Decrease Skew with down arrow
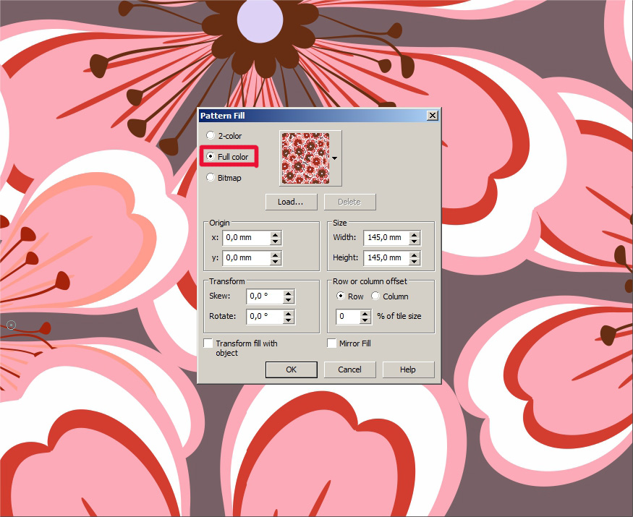The width and height of the screenshot is (633, 517). pyautogui.click(x=289, y=300)
